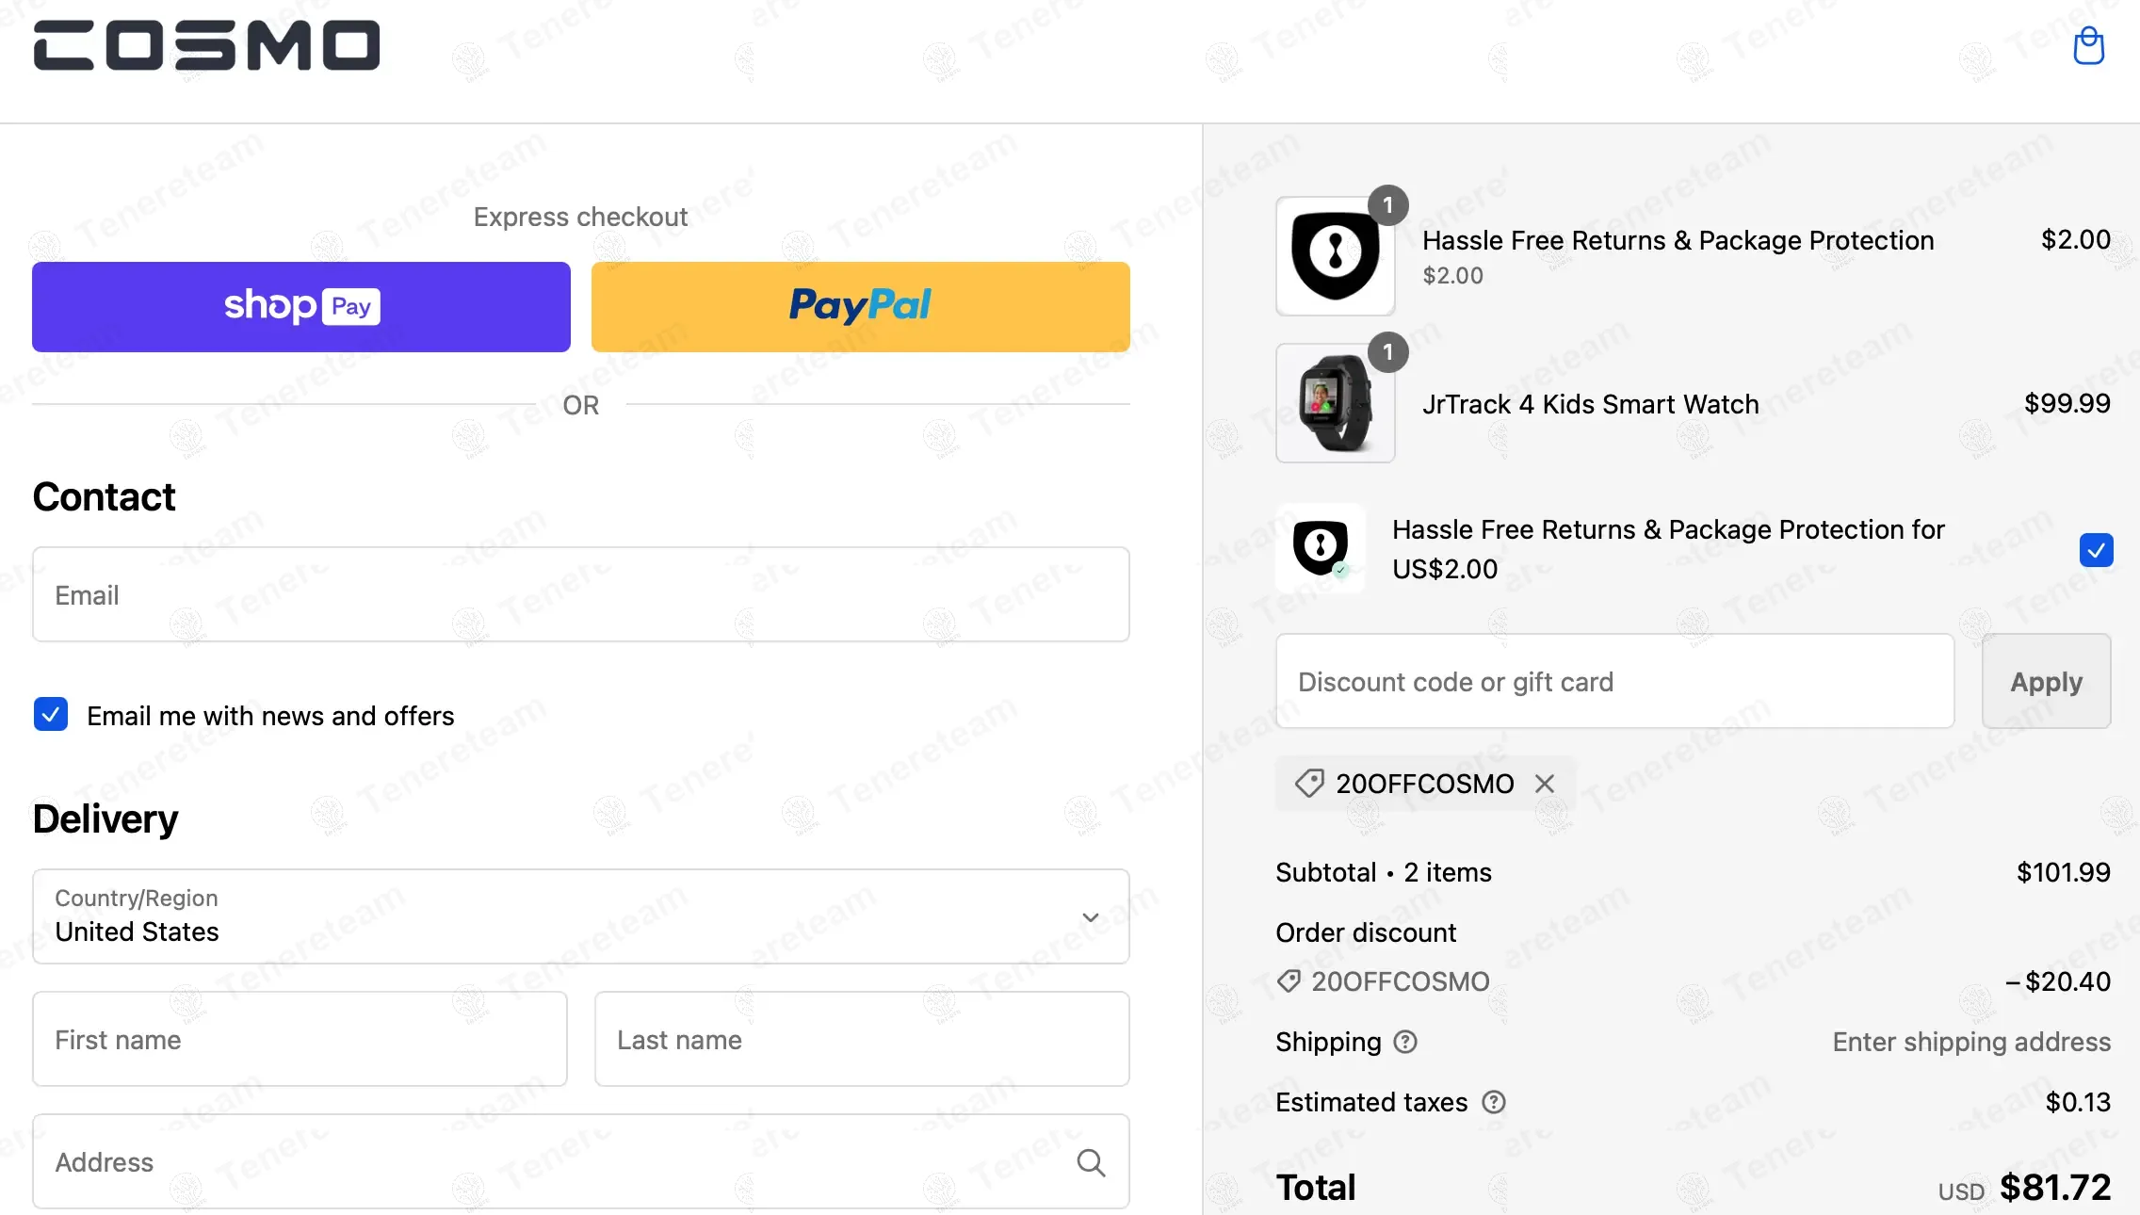Click the Package Protection shield icon

coord(1335,256)
